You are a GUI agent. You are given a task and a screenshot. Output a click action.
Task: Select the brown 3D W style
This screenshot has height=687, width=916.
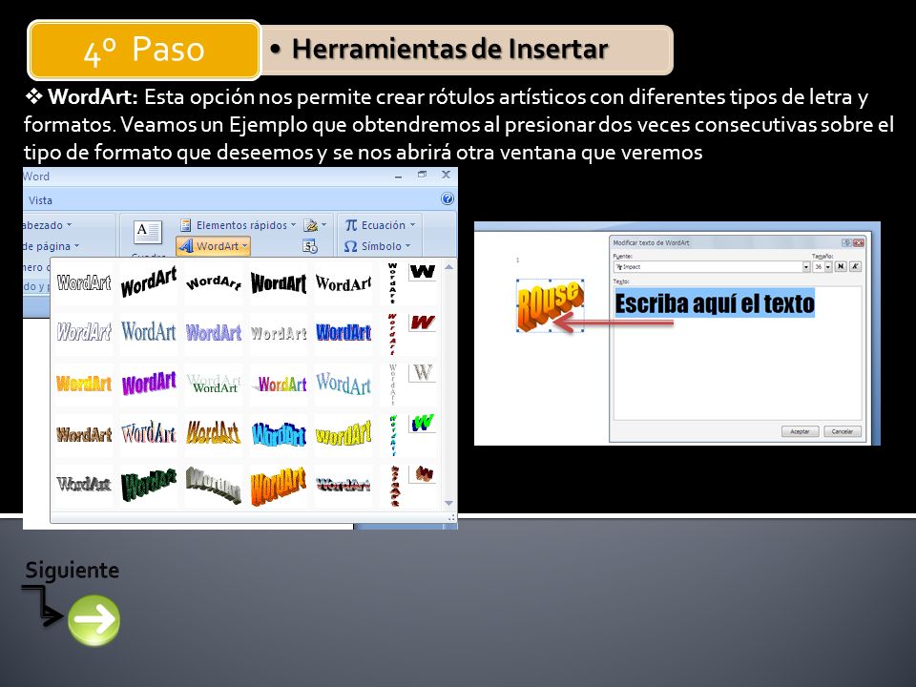point(423,474)
